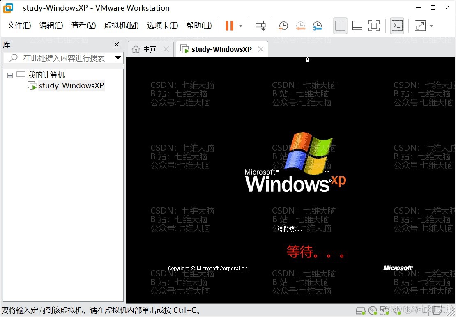Open the power options arrow beside pause
456x317 pixels.
[x=241, y=25]
